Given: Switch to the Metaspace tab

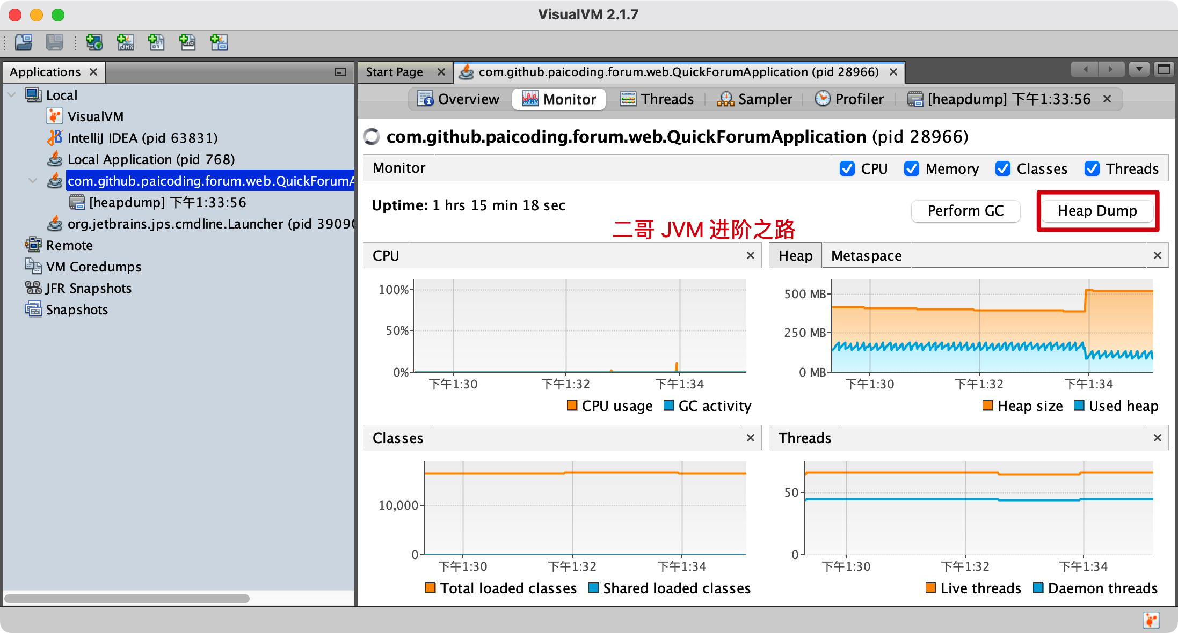Looking at the screenshot, I should click(866, 256).
